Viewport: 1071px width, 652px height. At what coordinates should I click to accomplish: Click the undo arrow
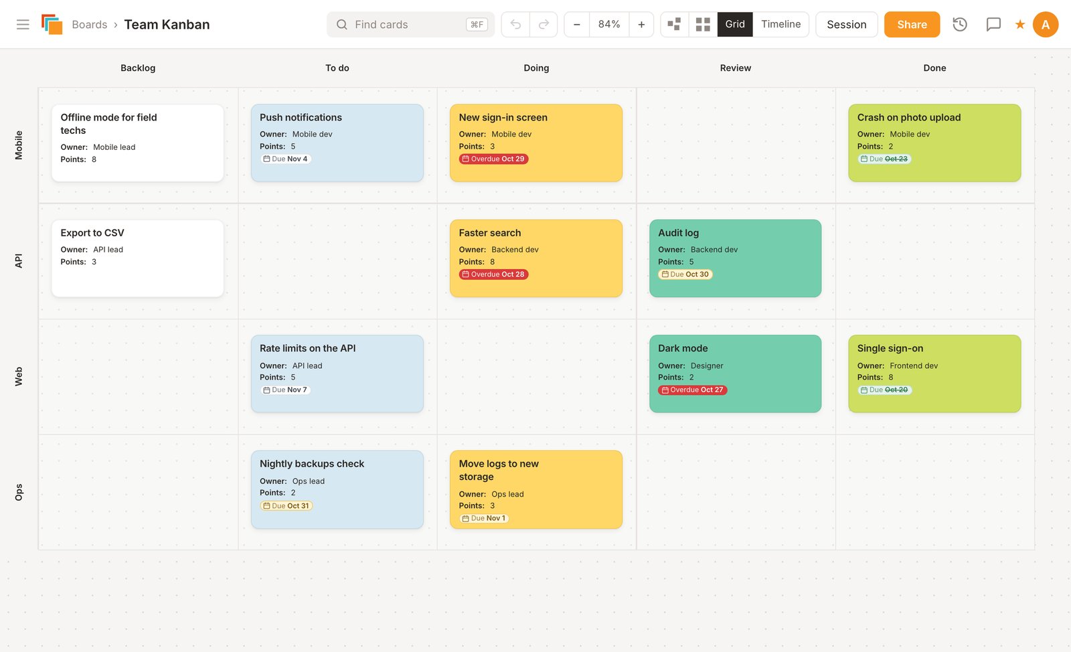coord(515,25)
